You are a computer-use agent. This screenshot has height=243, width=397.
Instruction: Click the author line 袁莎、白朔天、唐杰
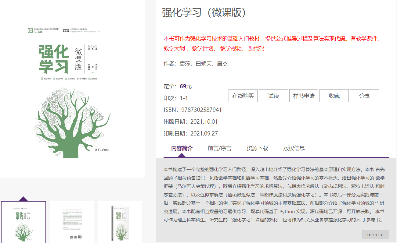point(196,64)
